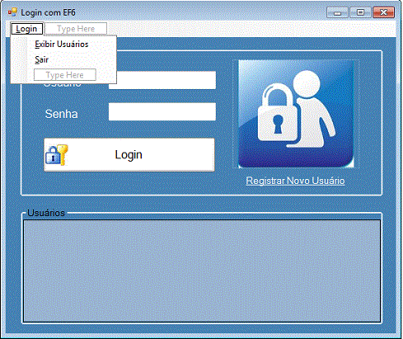Close the Login com EF6 window
The image size is (403, 339).
point(383,12)
